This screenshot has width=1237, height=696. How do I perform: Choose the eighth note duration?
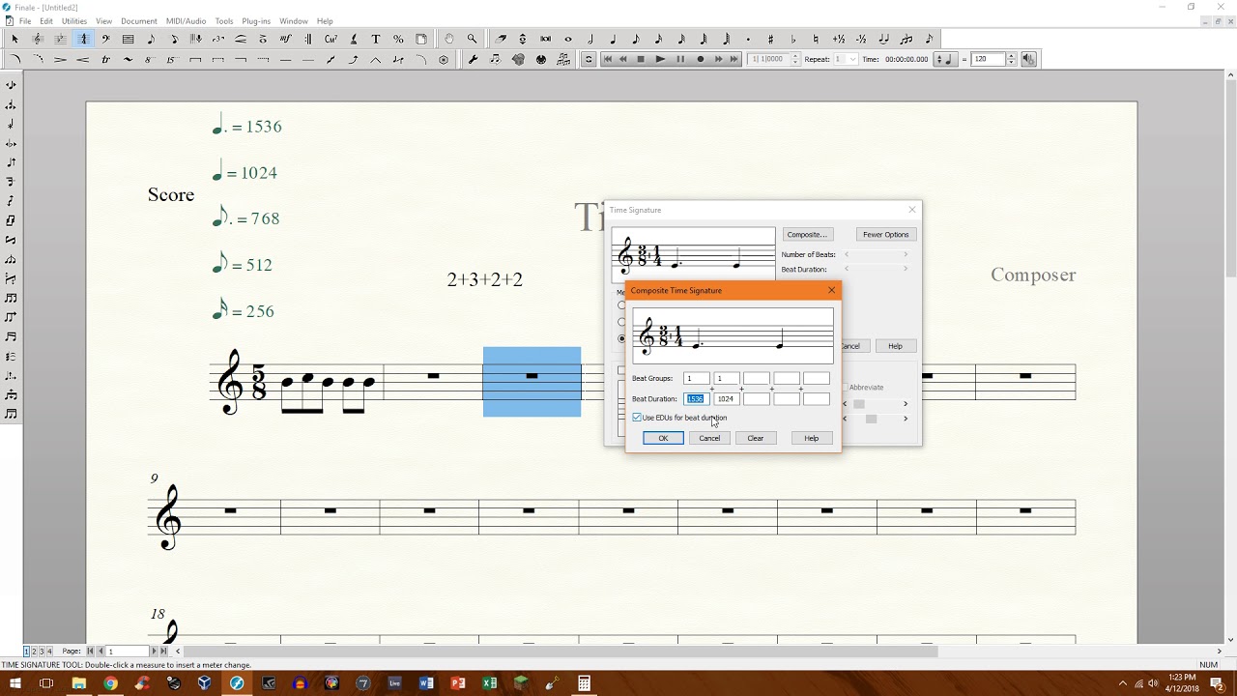(x=636, y=39)
